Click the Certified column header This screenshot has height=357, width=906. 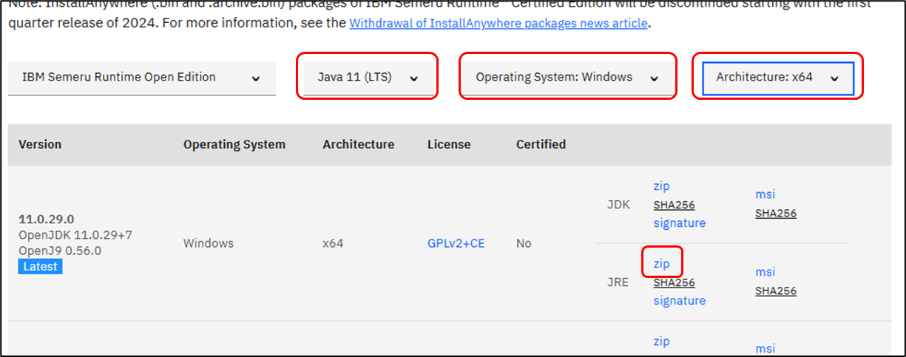click(x=541, y=144)
